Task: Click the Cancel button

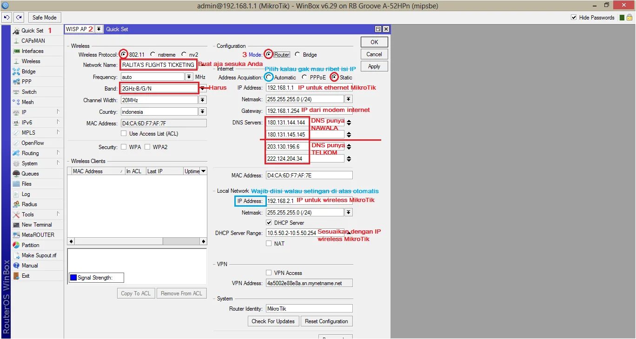Action: click(374, 54)
